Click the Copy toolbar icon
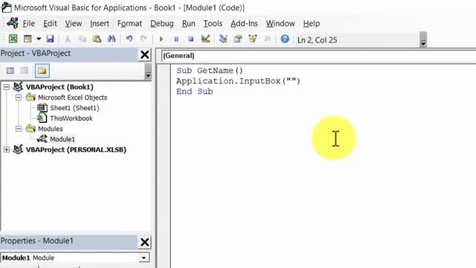Screen dimensions: 476x268 point(82,39)
